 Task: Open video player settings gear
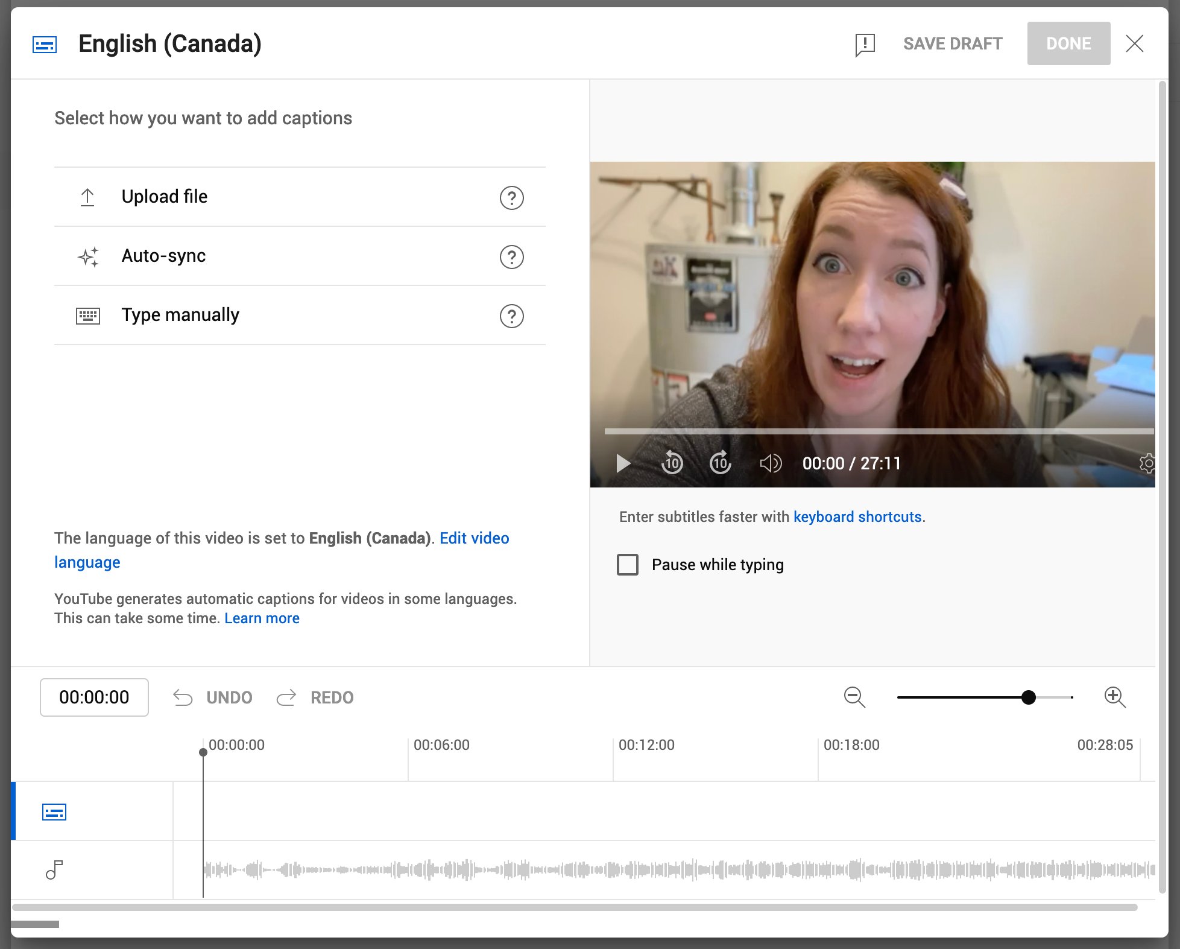1147,463
